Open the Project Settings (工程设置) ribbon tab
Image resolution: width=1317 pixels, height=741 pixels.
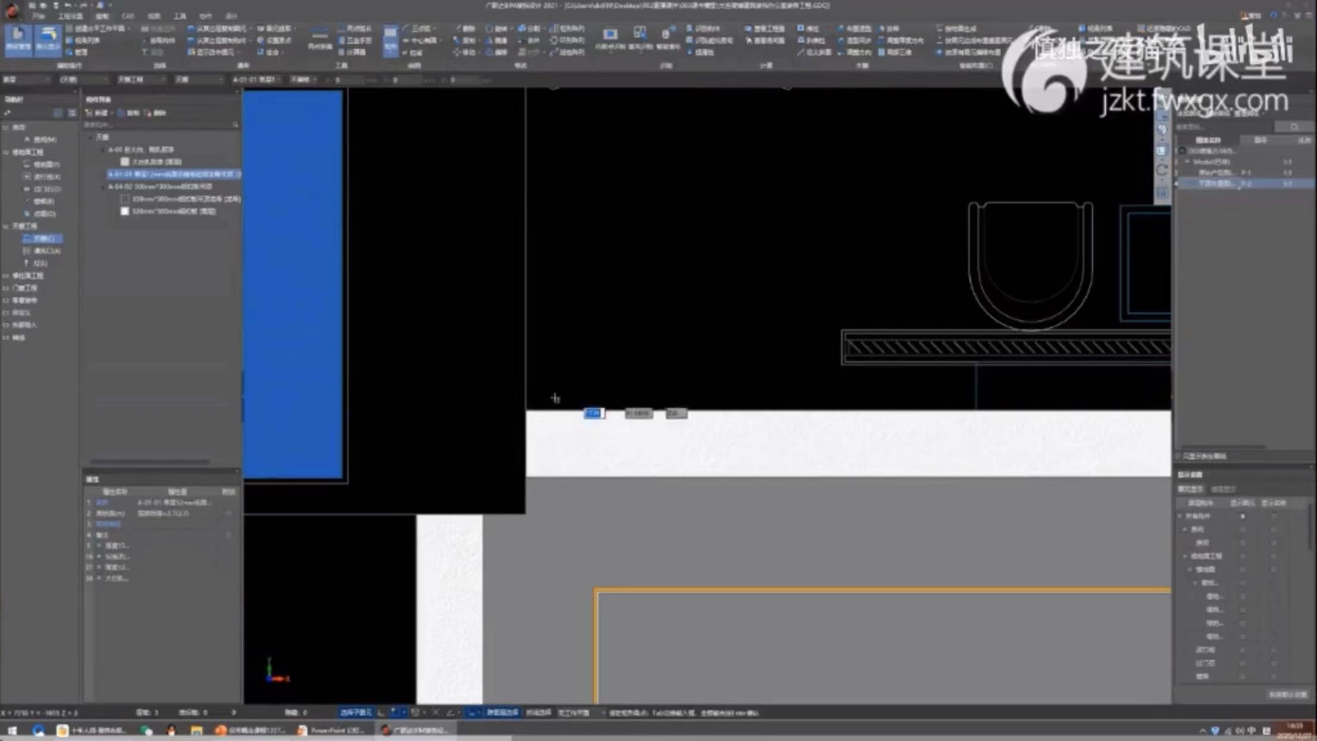point(70,16)
